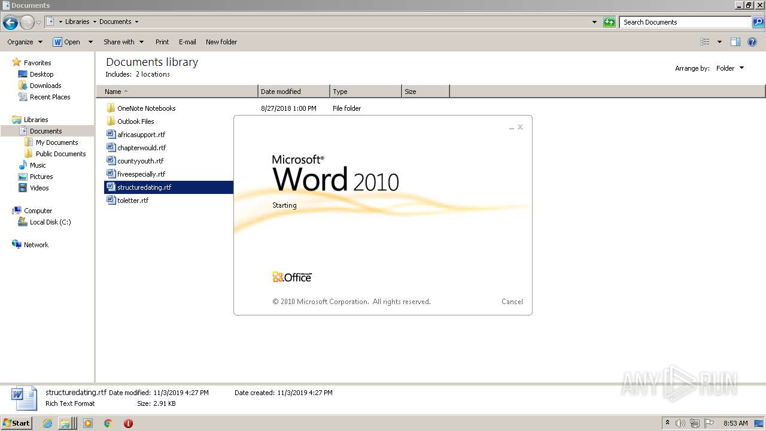Click the volume speaker tray icon
The width and height of the screenshot is (766, 431).
(x=680, y=423)
